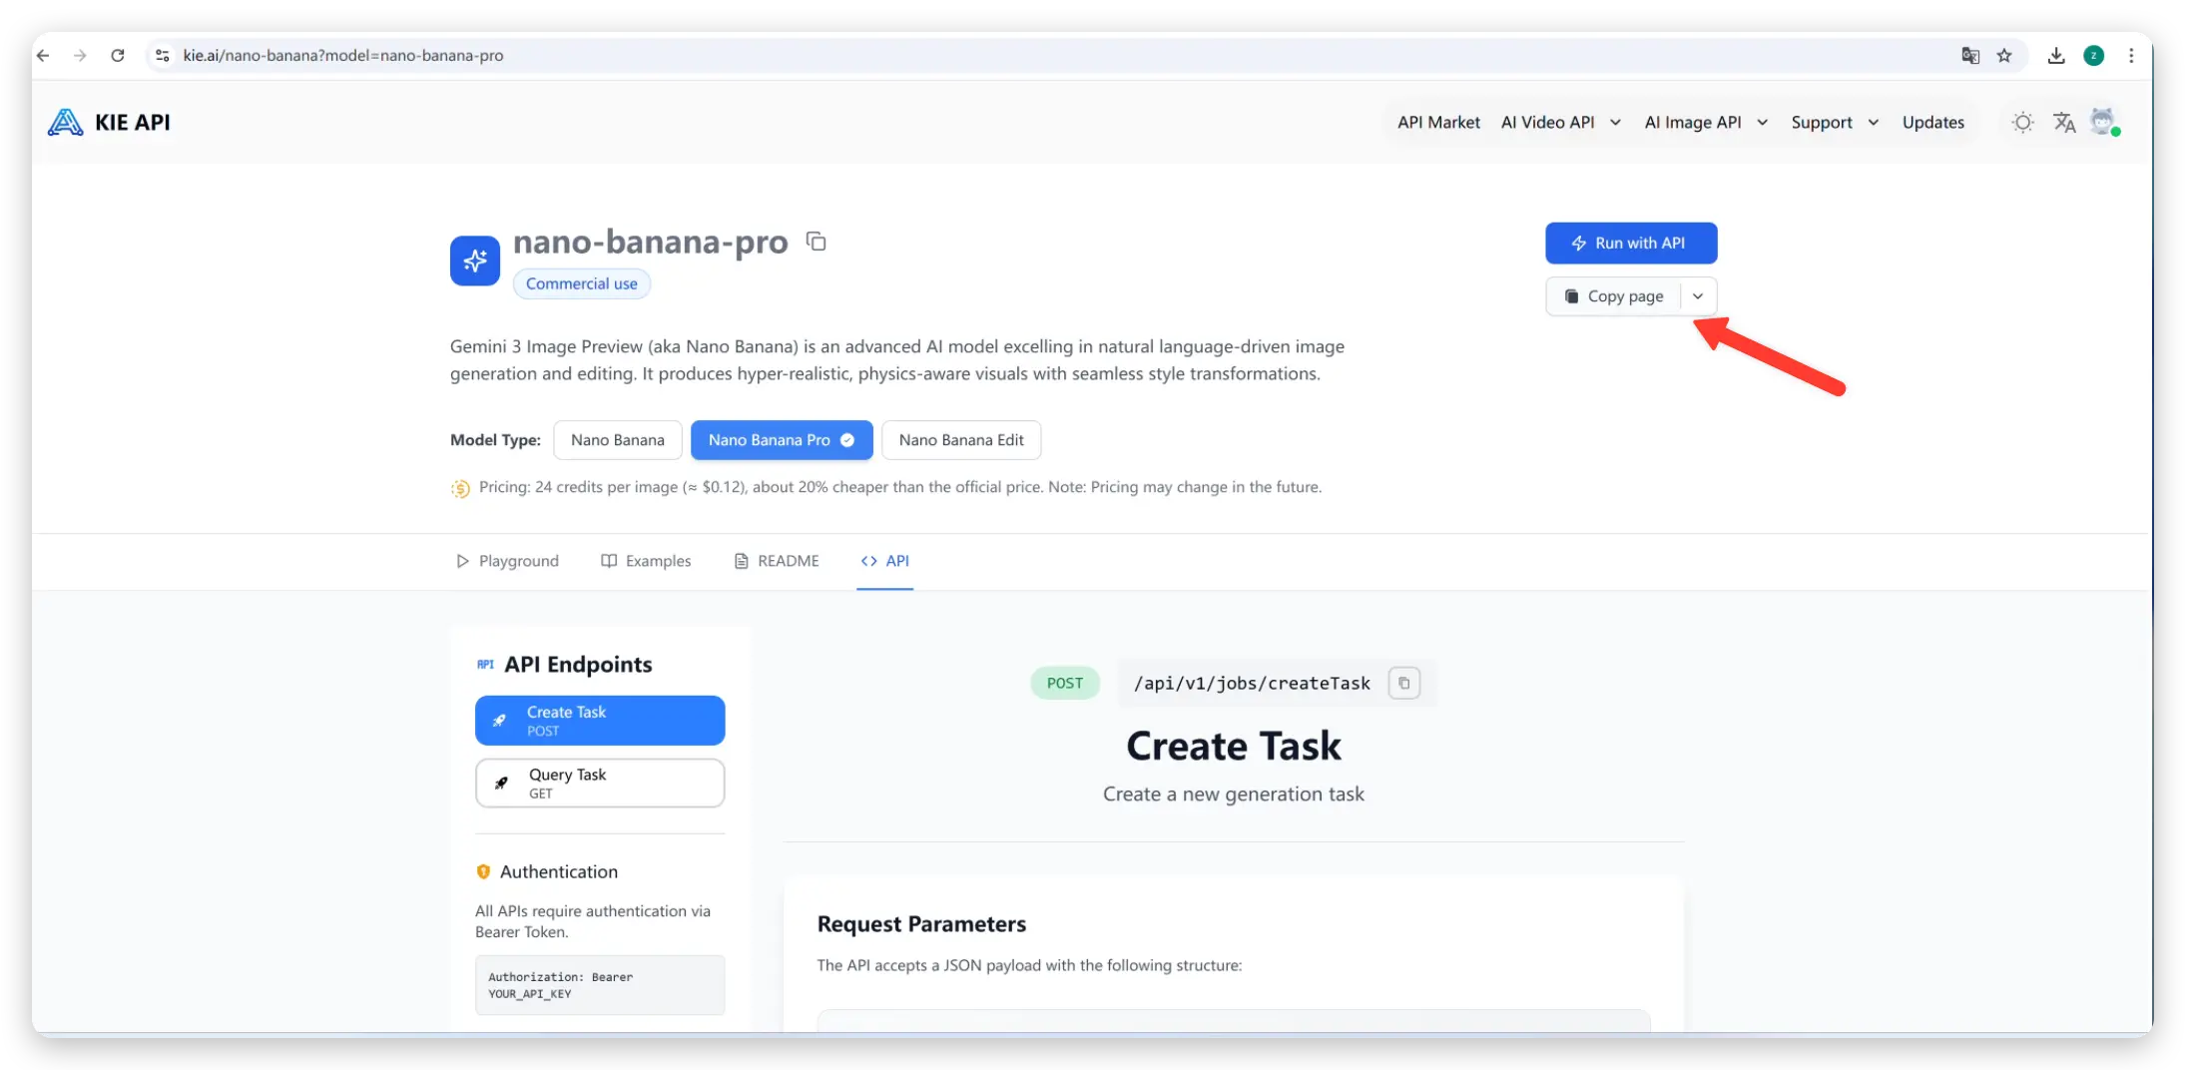
Task: Click the Gemini 3 Image Preview description
Action: coord(897,360)
